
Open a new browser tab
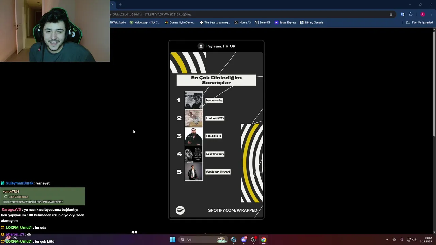120,4
